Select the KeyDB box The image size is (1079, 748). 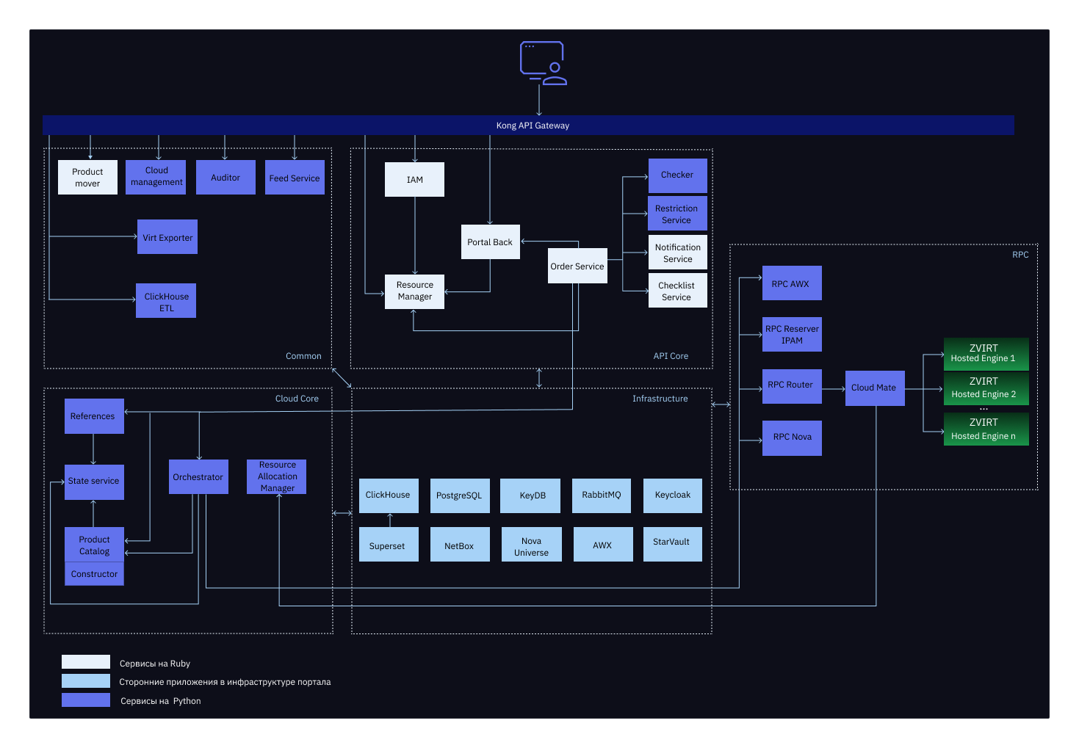click(530, 495)
